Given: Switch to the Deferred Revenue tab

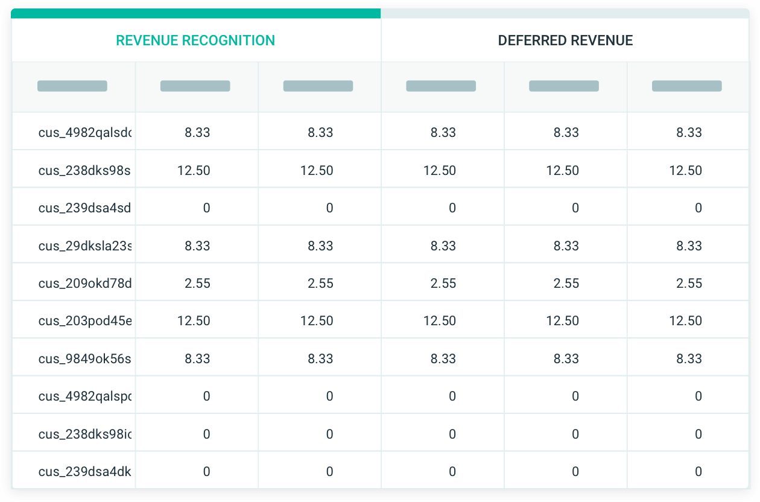Looking at the screenshot, I should 566,40.
